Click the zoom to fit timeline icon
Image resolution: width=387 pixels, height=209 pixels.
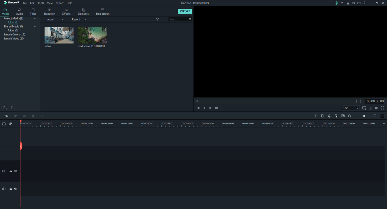coord(343,116)
